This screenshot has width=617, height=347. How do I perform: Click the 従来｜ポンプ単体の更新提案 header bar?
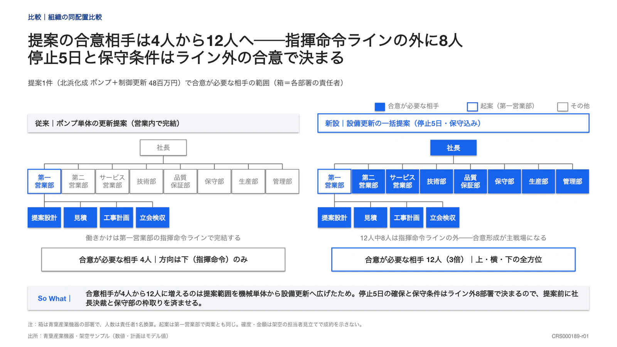point(163,123)
